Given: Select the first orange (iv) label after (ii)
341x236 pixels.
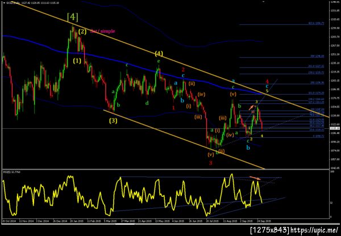Looking at the screenshot, I should point(202,94).
